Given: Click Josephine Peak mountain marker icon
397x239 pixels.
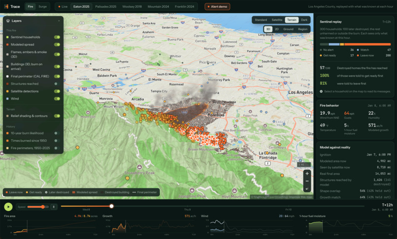Looking at the screenshot, I should [x=192, y=190].
